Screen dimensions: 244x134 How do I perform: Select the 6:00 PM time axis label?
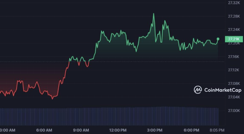coord(192,130)
